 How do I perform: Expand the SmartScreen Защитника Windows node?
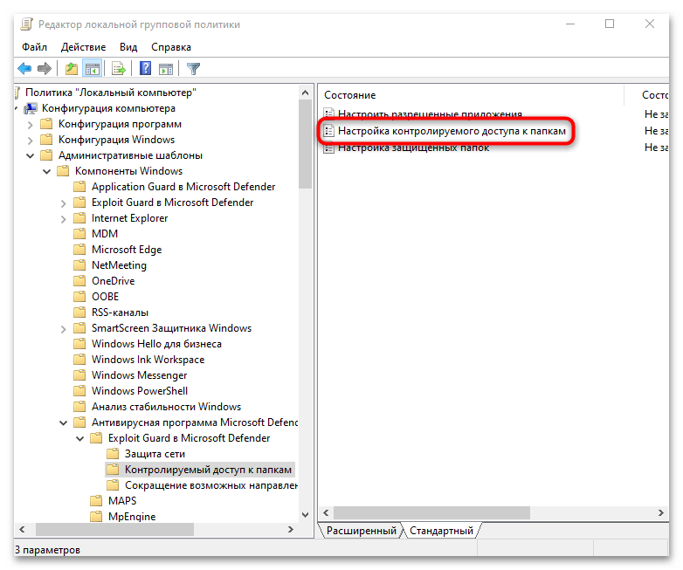click(63, 329)
